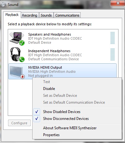Select Set as Default Device menu entry

click(77, 96)
